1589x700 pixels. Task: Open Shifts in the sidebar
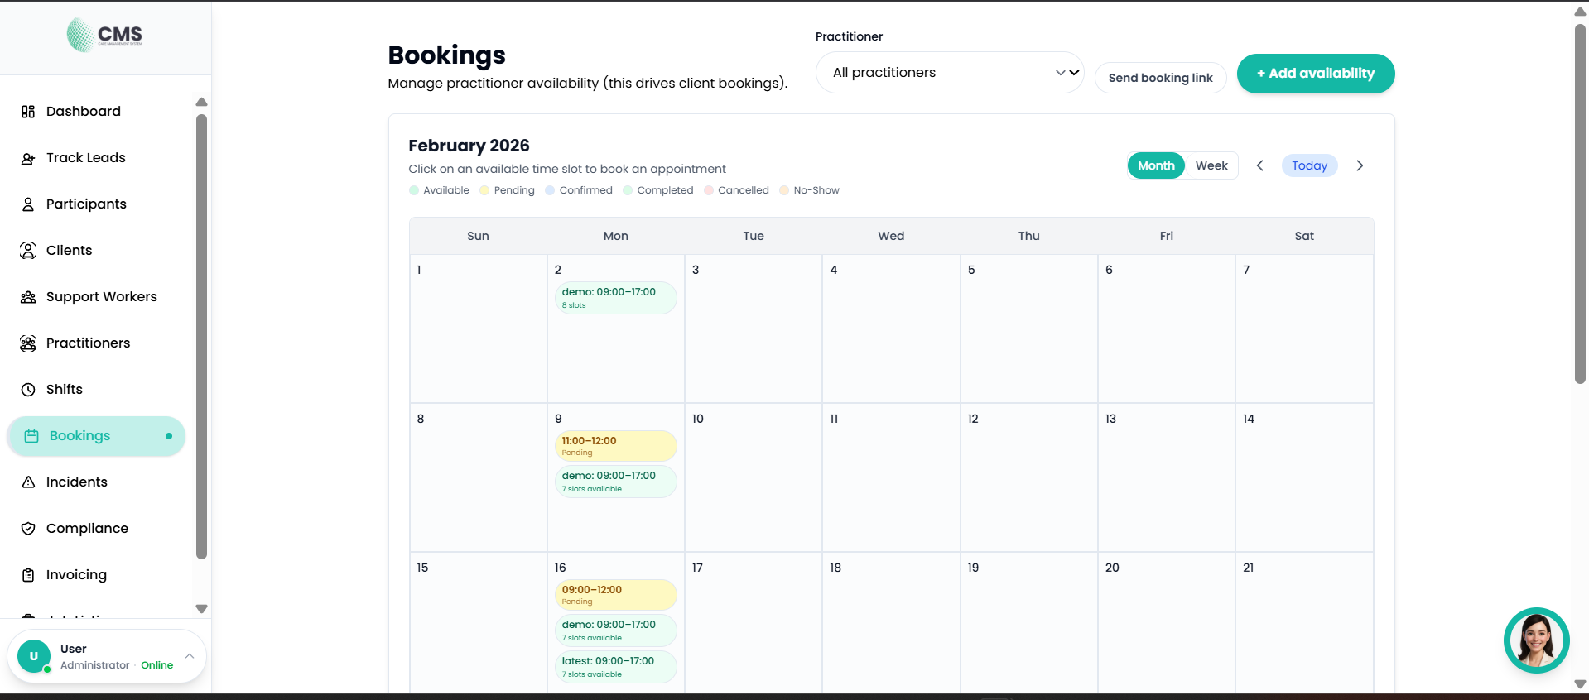pyautogui.click(x=96, y=390)
